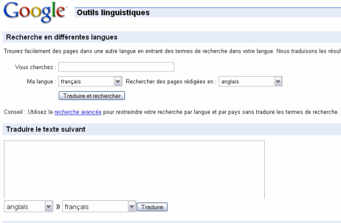
Task: Select the Outils linguistiques page title
Action: pyautogui.click(x=113, y=12)
